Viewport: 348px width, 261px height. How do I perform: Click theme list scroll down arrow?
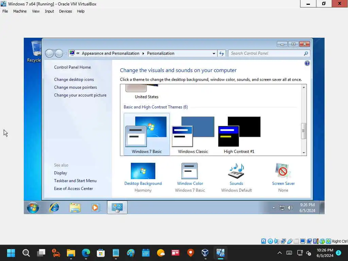(303, 153)
